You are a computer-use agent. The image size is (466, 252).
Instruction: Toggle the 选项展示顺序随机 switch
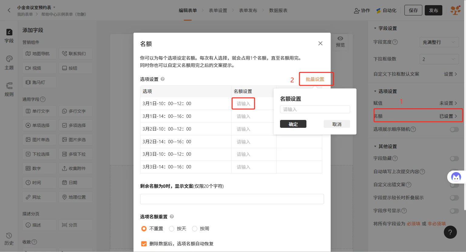tap(454, 129)
